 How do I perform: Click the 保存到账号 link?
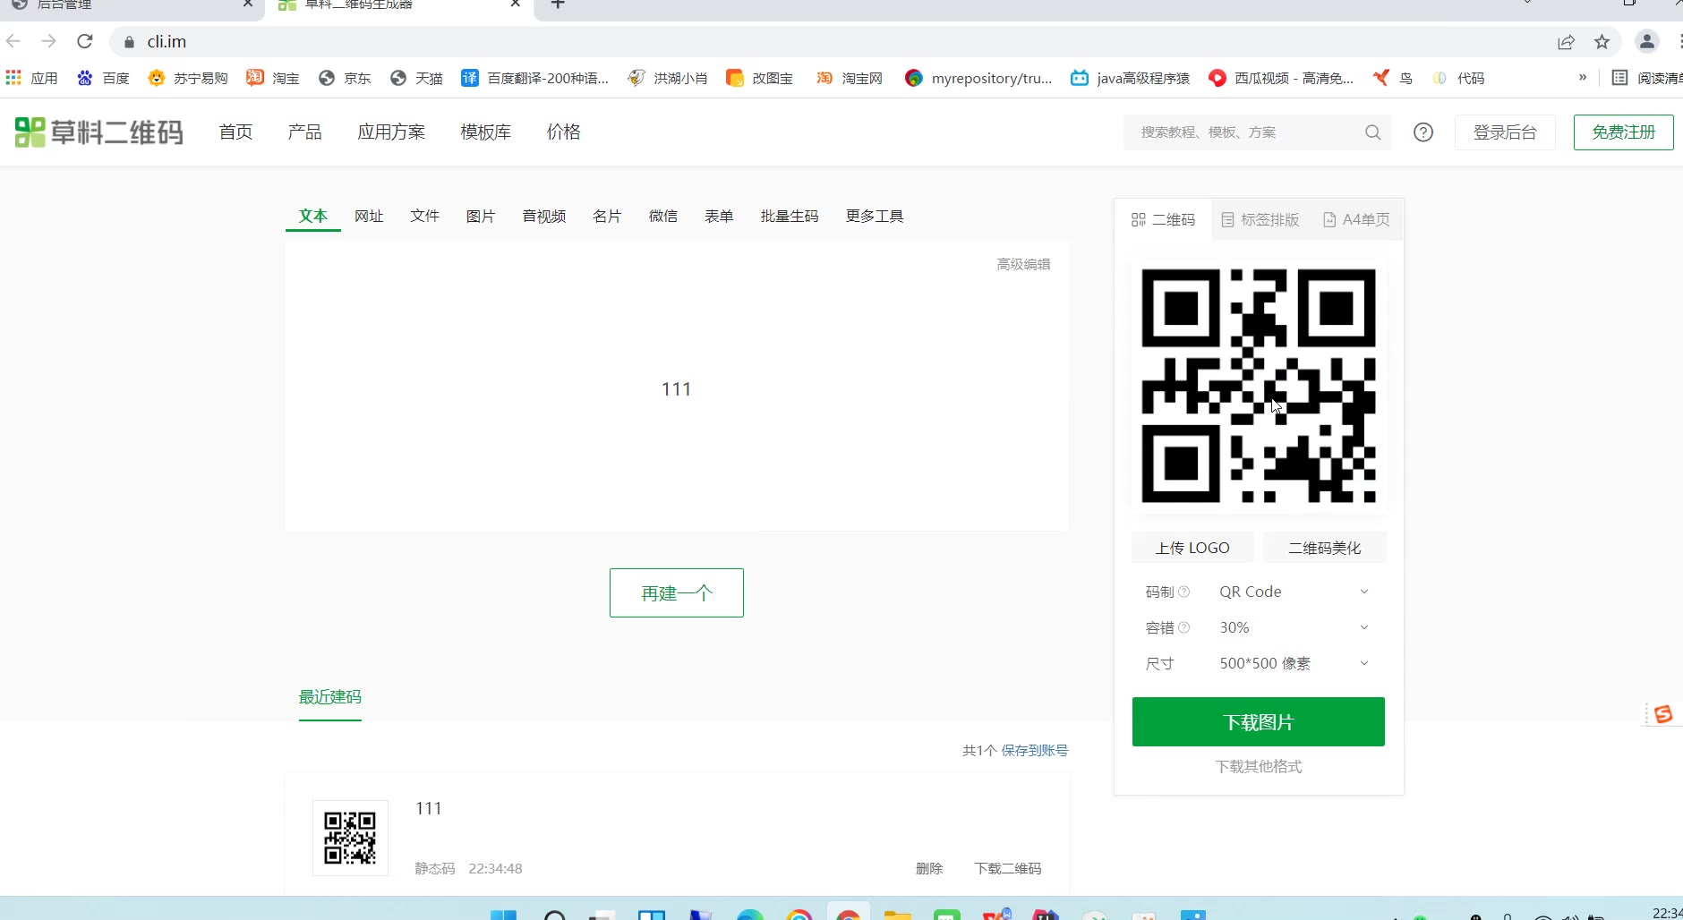point(1035,750)
